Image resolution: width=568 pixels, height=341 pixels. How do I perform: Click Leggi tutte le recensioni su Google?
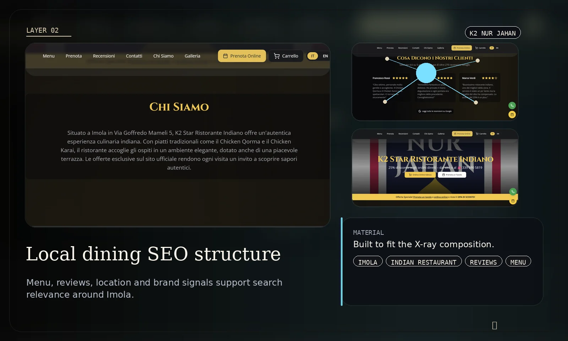435,111
